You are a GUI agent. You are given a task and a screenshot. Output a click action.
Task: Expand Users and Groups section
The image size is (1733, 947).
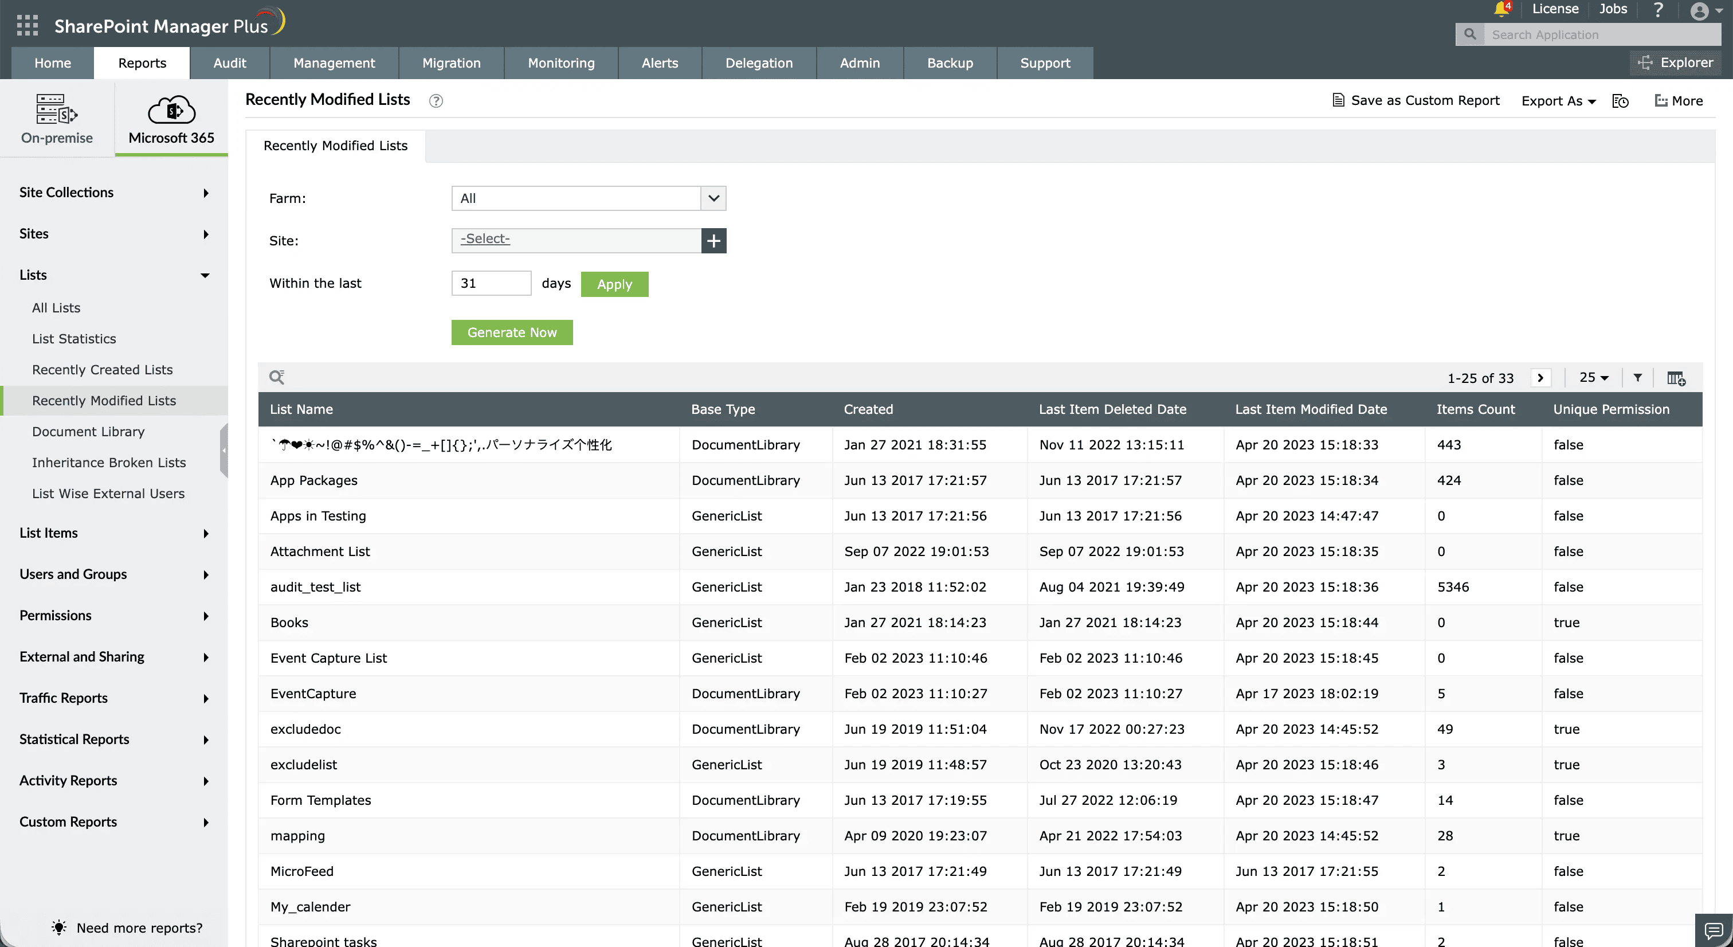113,574
